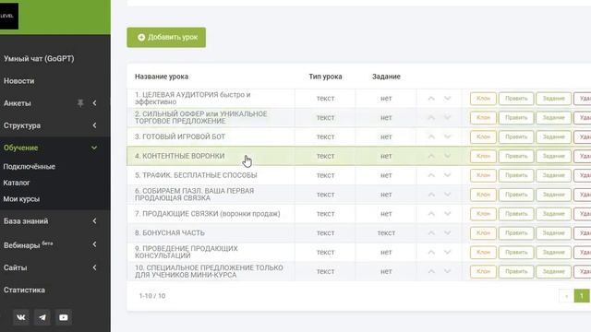This screenshot has height=332, width=591.
Task: Click the 1-10 / 10 record counter
Action: (x=152, y=296)
